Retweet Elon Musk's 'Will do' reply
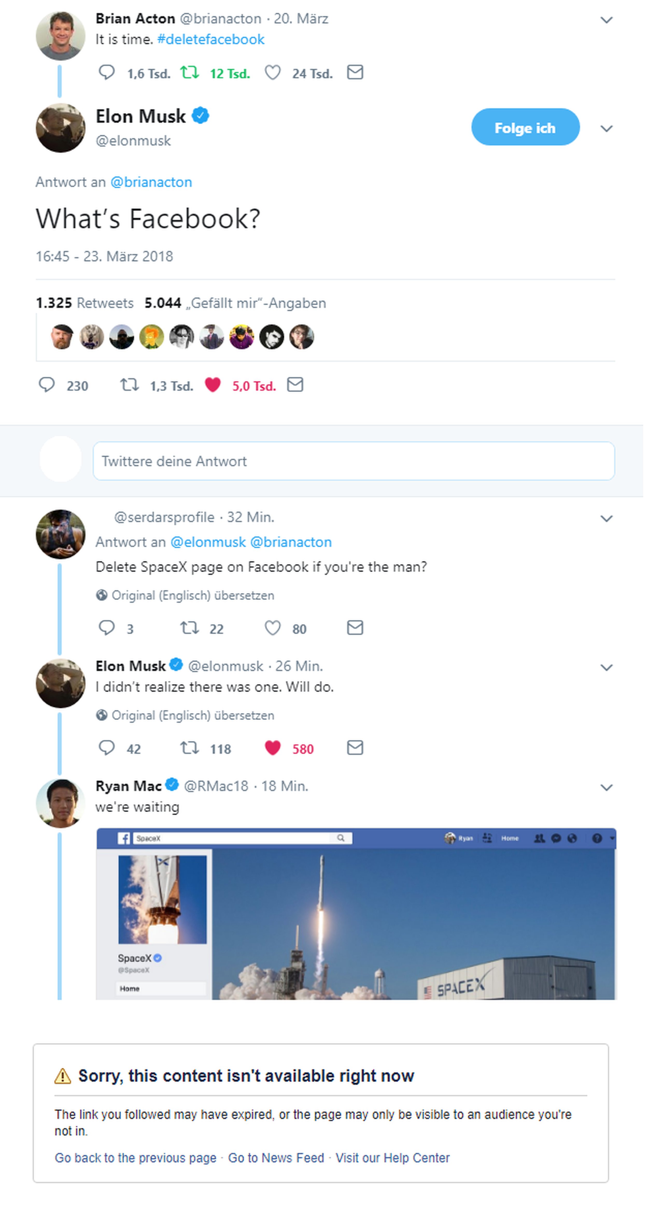Screen dimensions: 648x1223 (189, 748)
